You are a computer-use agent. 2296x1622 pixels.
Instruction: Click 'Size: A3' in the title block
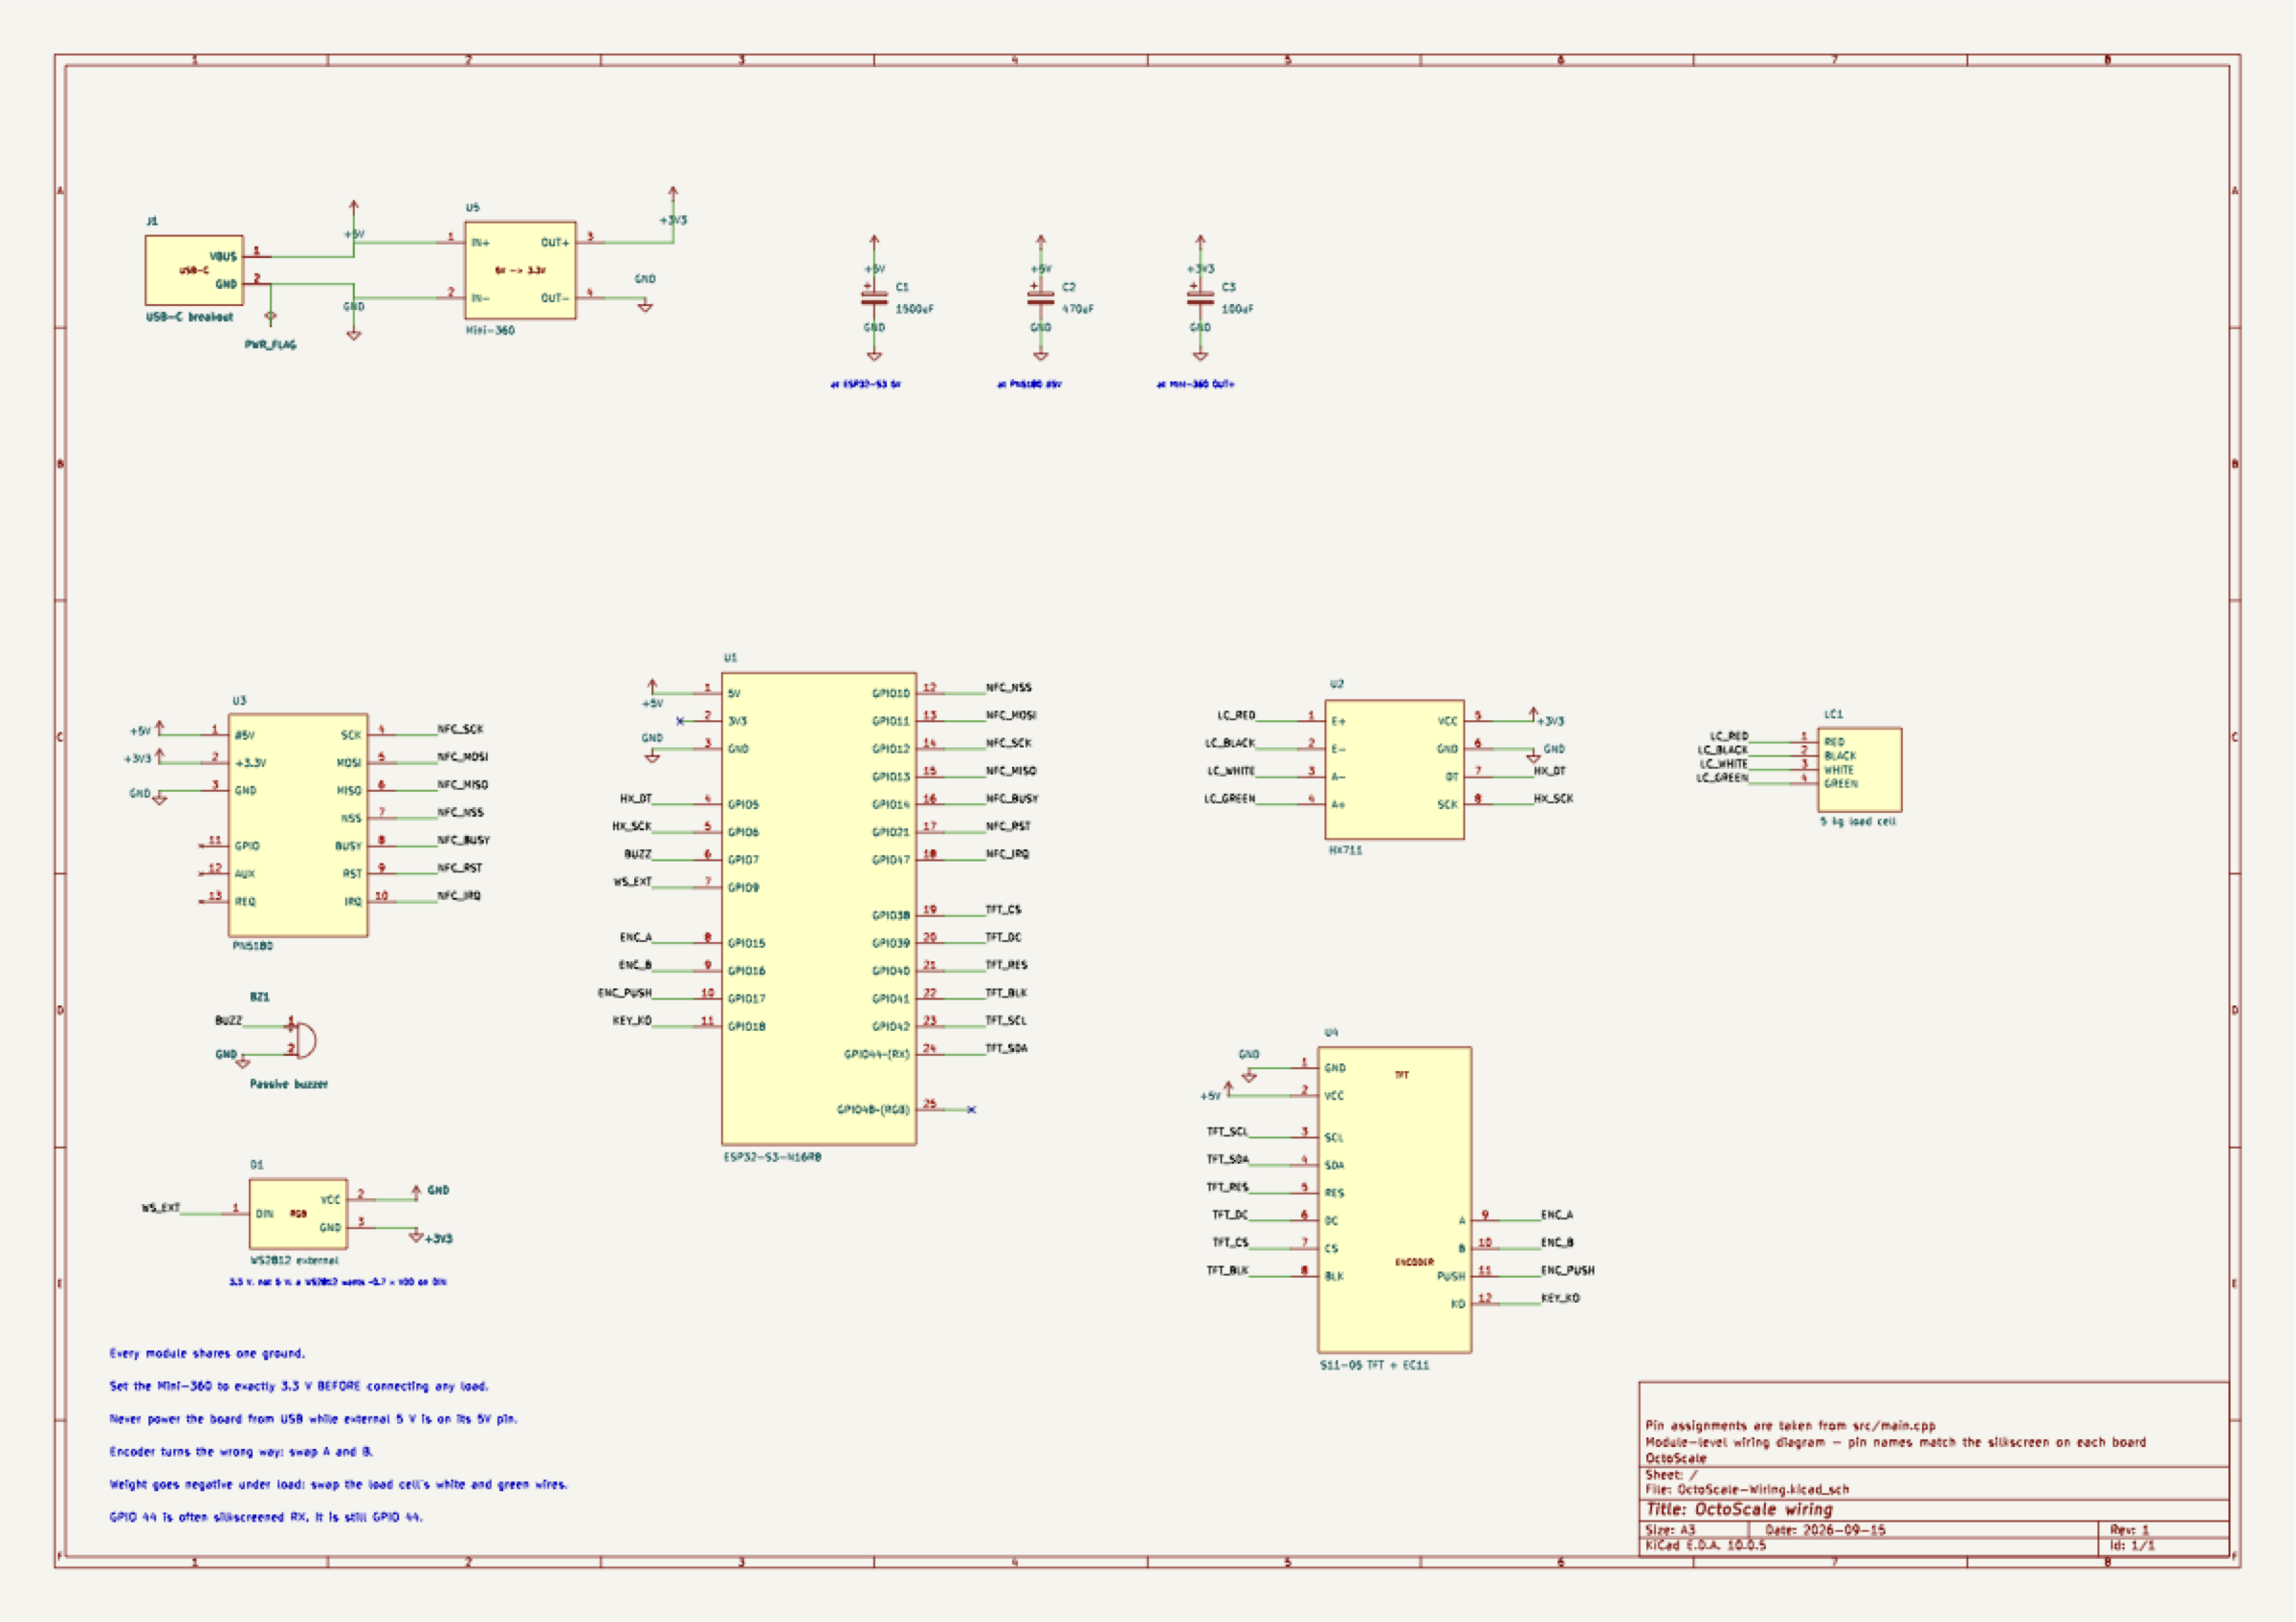coord(1670,1530)
